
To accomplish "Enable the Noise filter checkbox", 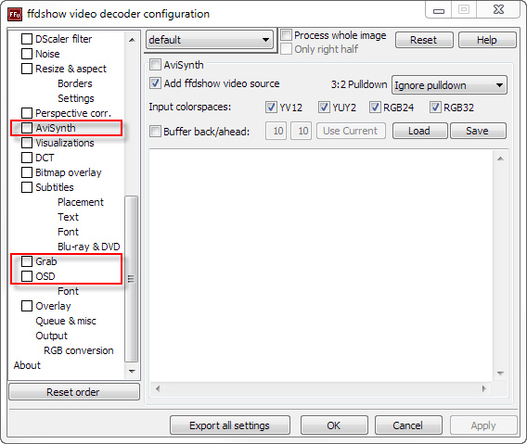I will coord(27,54).
